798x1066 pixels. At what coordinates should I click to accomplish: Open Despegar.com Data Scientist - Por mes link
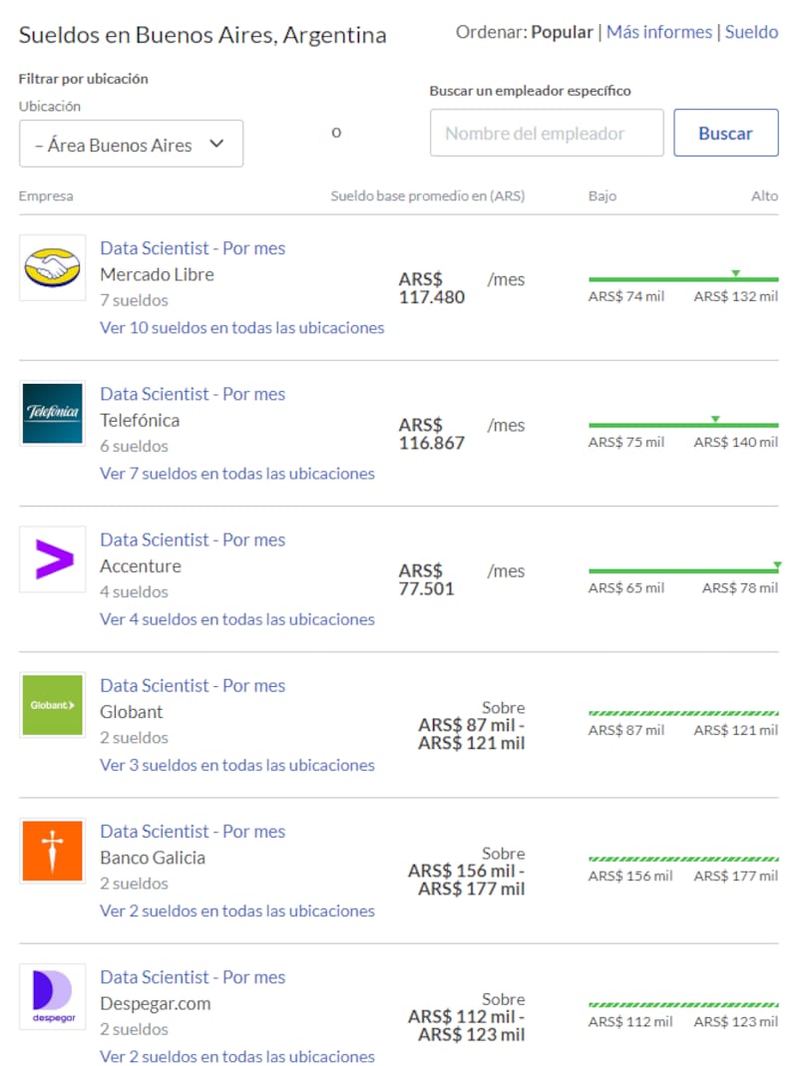click(x=193, y=977)
